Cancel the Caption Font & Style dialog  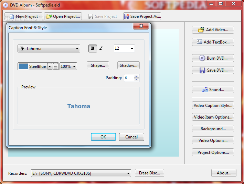pos(132,137)
